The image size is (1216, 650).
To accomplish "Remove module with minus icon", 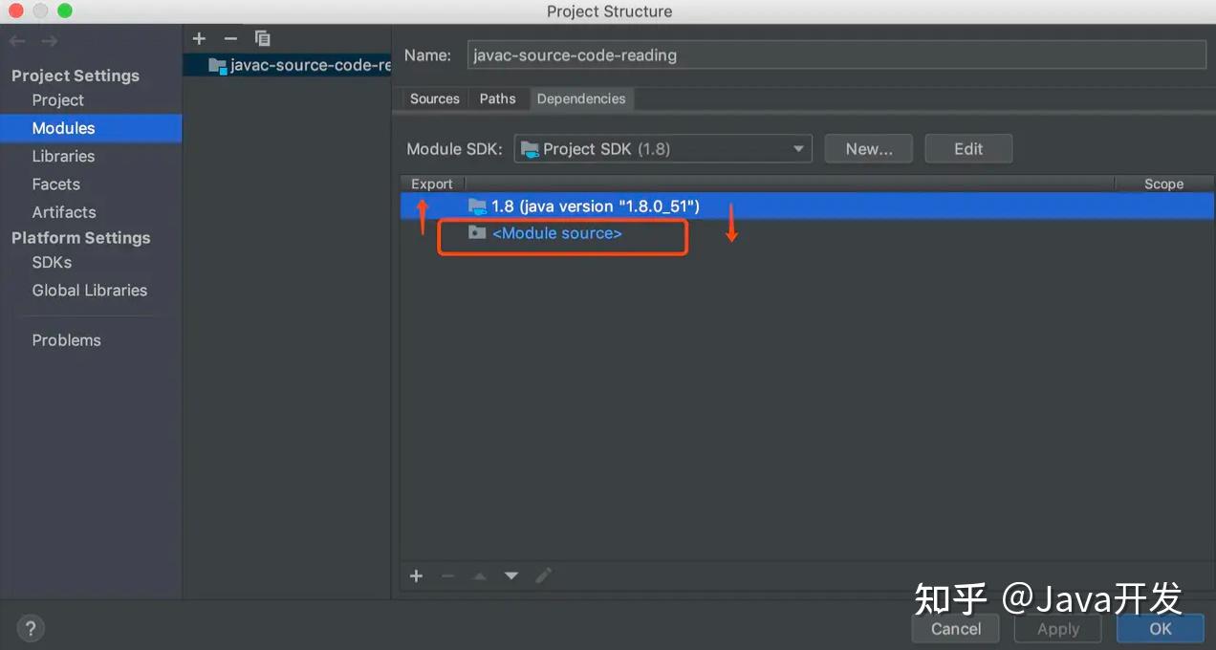I will [230, 38].
